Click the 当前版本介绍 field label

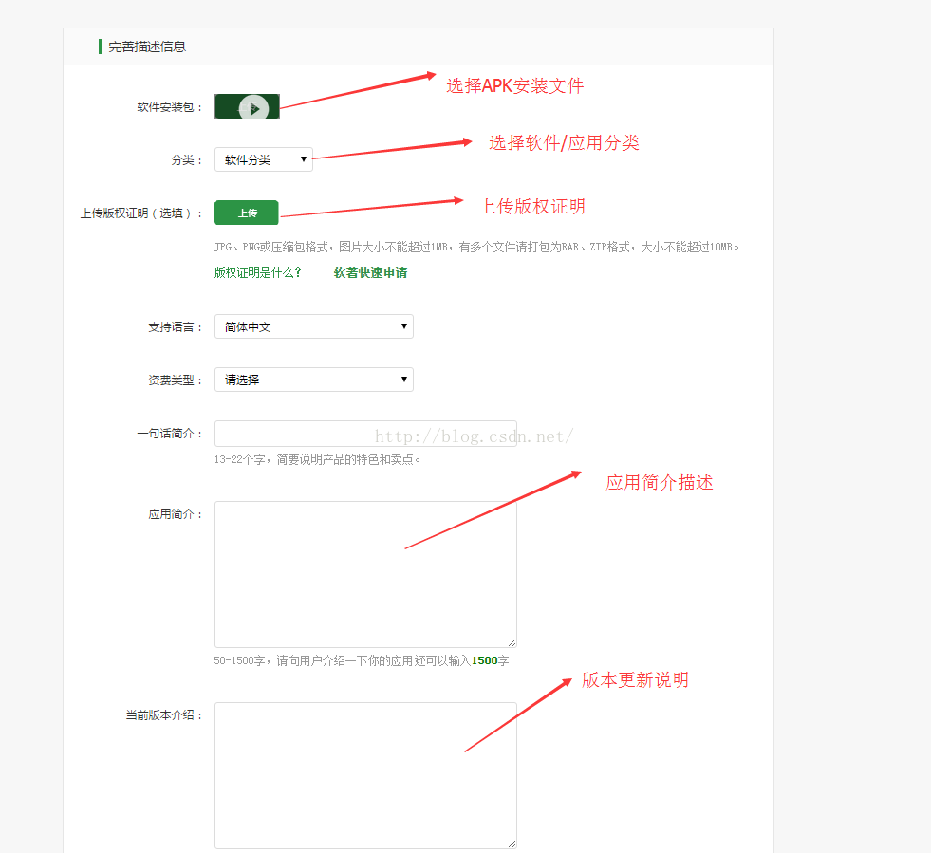point(164,715)
